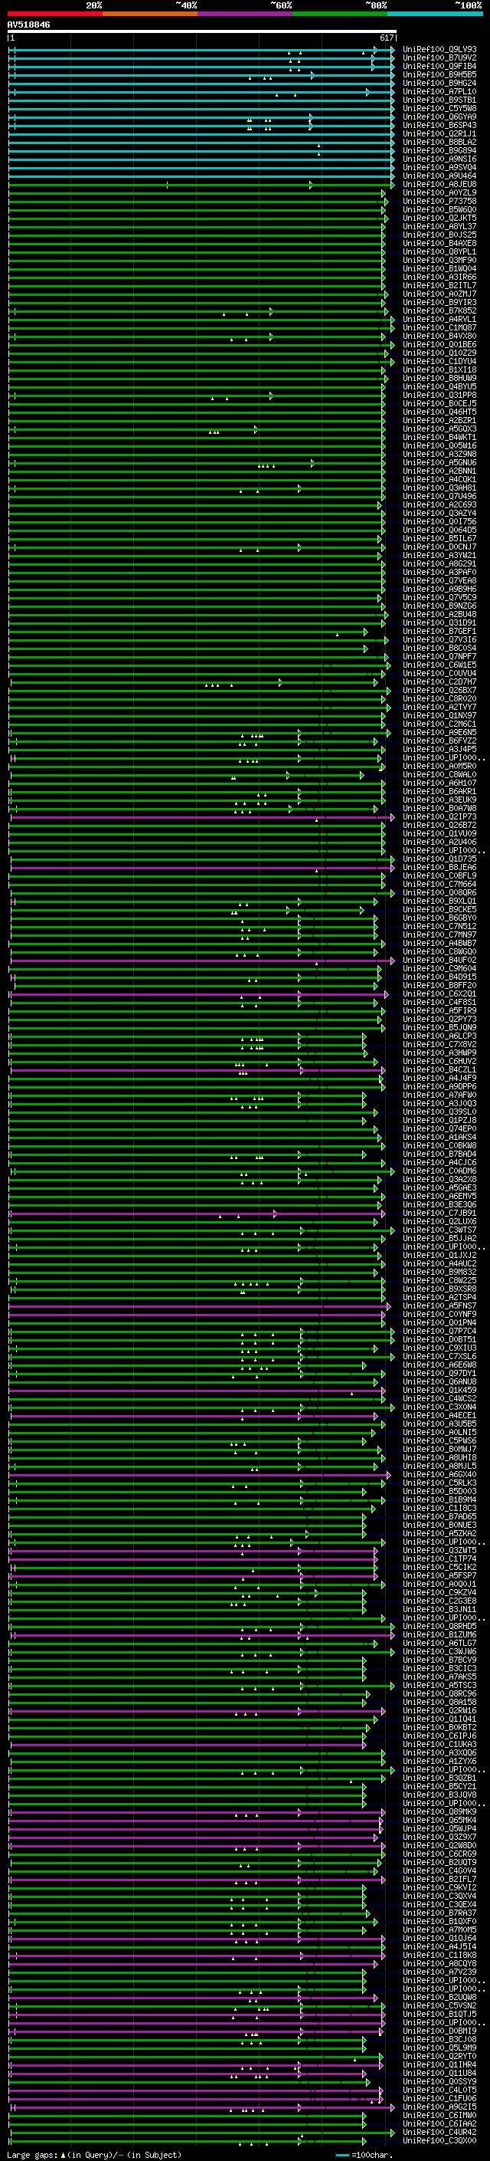Select hit label UniRef100_C6X2Q1
Viewport: 490px width, 2161px height.
[439, 993]
